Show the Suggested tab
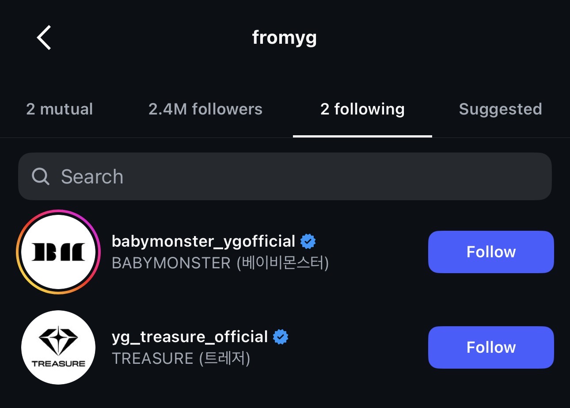 click(x=500, y=109)
